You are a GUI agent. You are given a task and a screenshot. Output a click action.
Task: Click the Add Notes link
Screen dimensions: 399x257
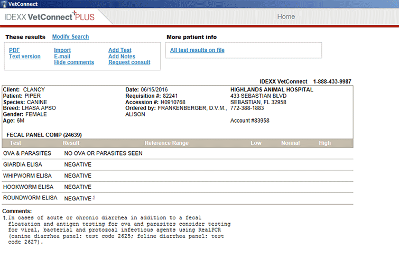point(122,56)
